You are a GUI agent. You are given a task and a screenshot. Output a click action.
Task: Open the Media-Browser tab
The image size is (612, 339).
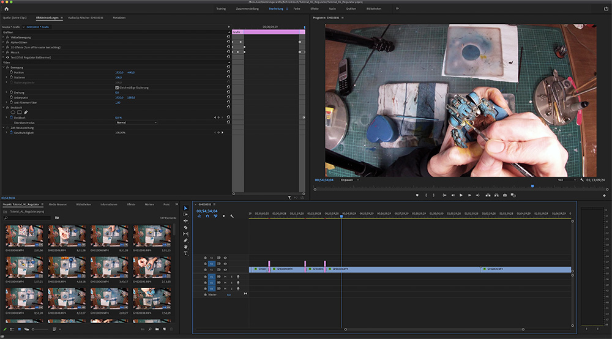pyautogui.click(x=58, y=204)
